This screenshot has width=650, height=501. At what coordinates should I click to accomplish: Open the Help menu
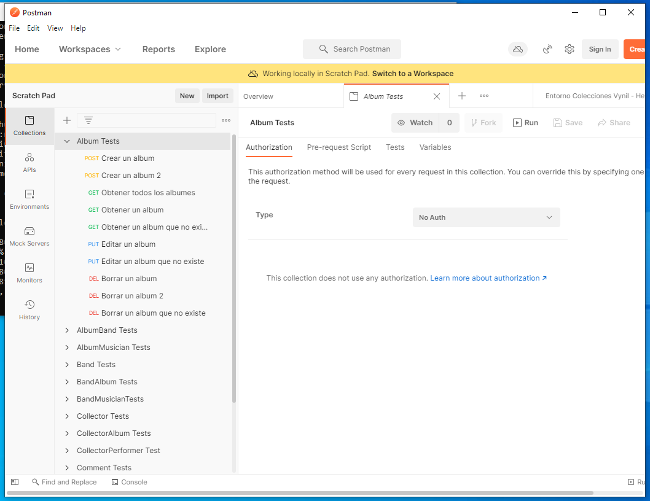coord(78,28)
